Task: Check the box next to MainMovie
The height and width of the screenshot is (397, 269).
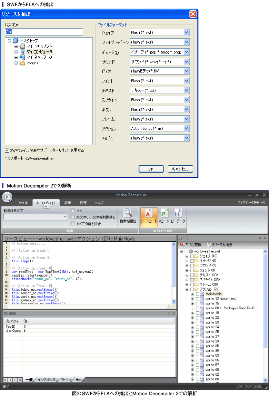Action: click(197, 294)
